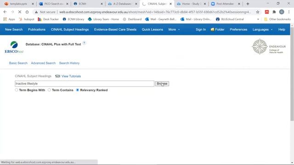Image resolution: width=294 pixels, height=165 pixels.
Task: Open Help link
Action: (282, 29)
